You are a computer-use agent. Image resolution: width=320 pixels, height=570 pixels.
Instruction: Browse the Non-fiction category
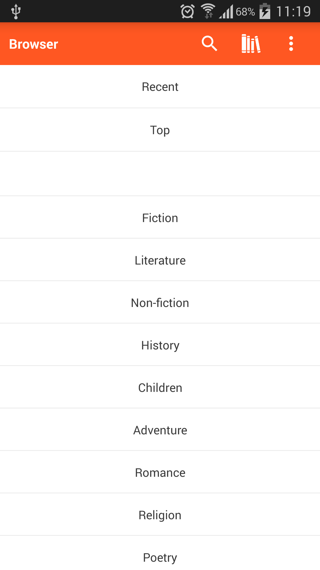pyautogui.click(x=160, y=303)
